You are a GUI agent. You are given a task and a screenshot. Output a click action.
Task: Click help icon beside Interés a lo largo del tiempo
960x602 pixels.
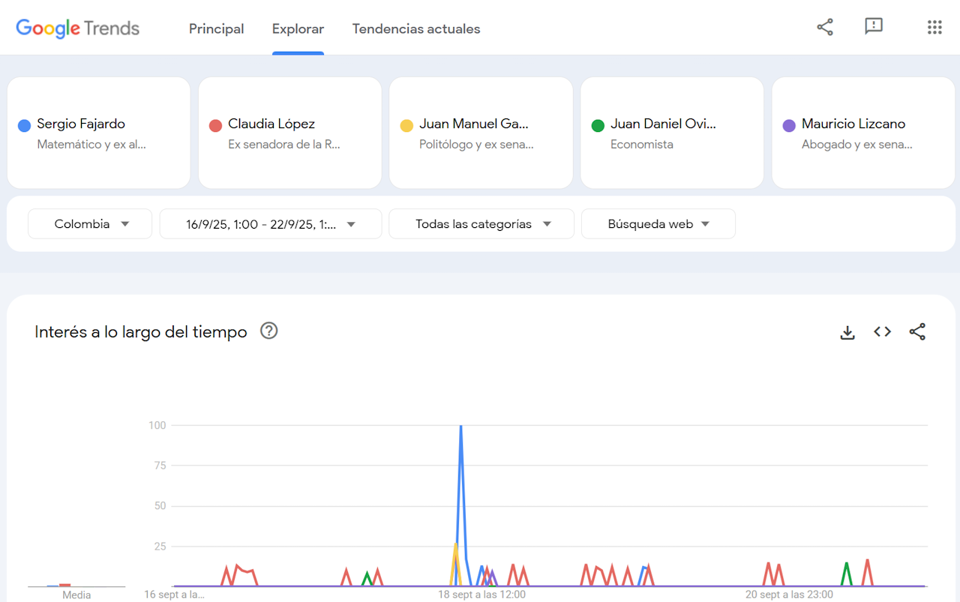pos(268,331)
